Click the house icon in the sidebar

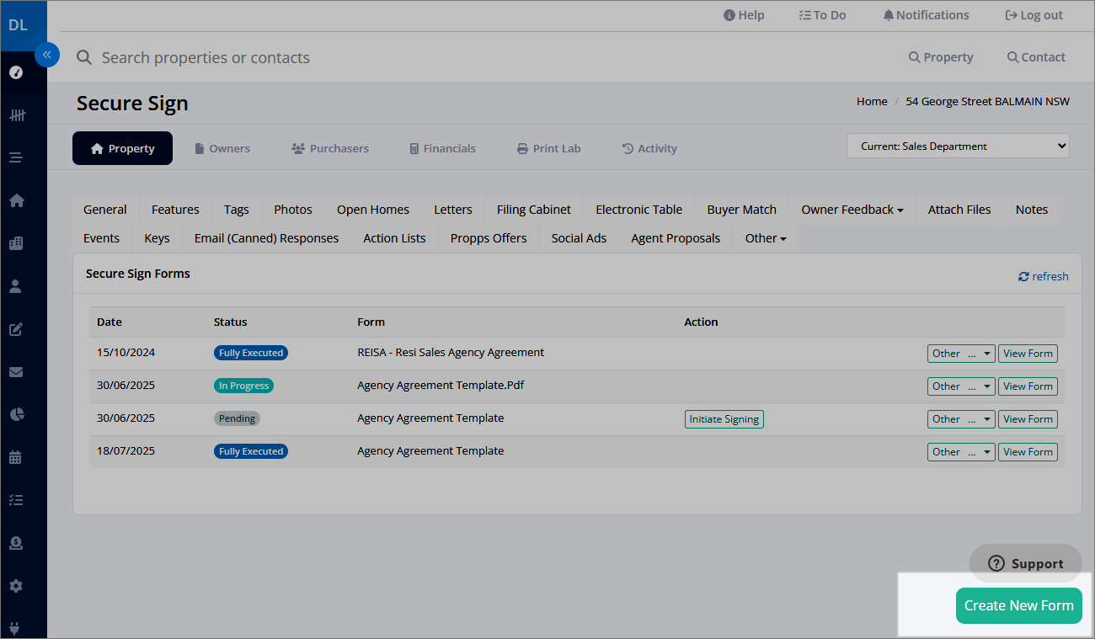click(x=16, y=200)
